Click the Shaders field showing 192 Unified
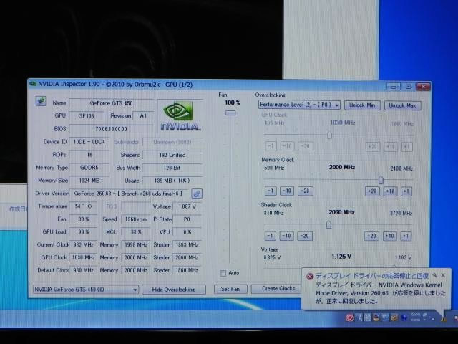458x344 pixels. [x=172, y=155]
